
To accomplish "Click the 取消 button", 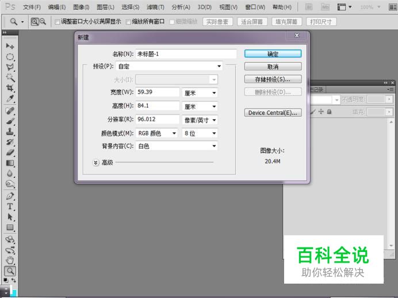I will click(273, 67).
